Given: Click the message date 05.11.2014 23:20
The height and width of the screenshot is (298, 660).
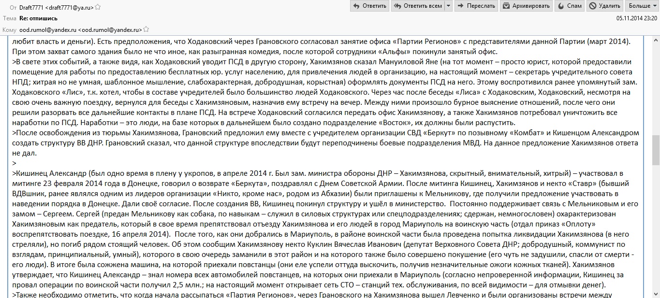Looking at the screenshot, I should coord(636,18).
